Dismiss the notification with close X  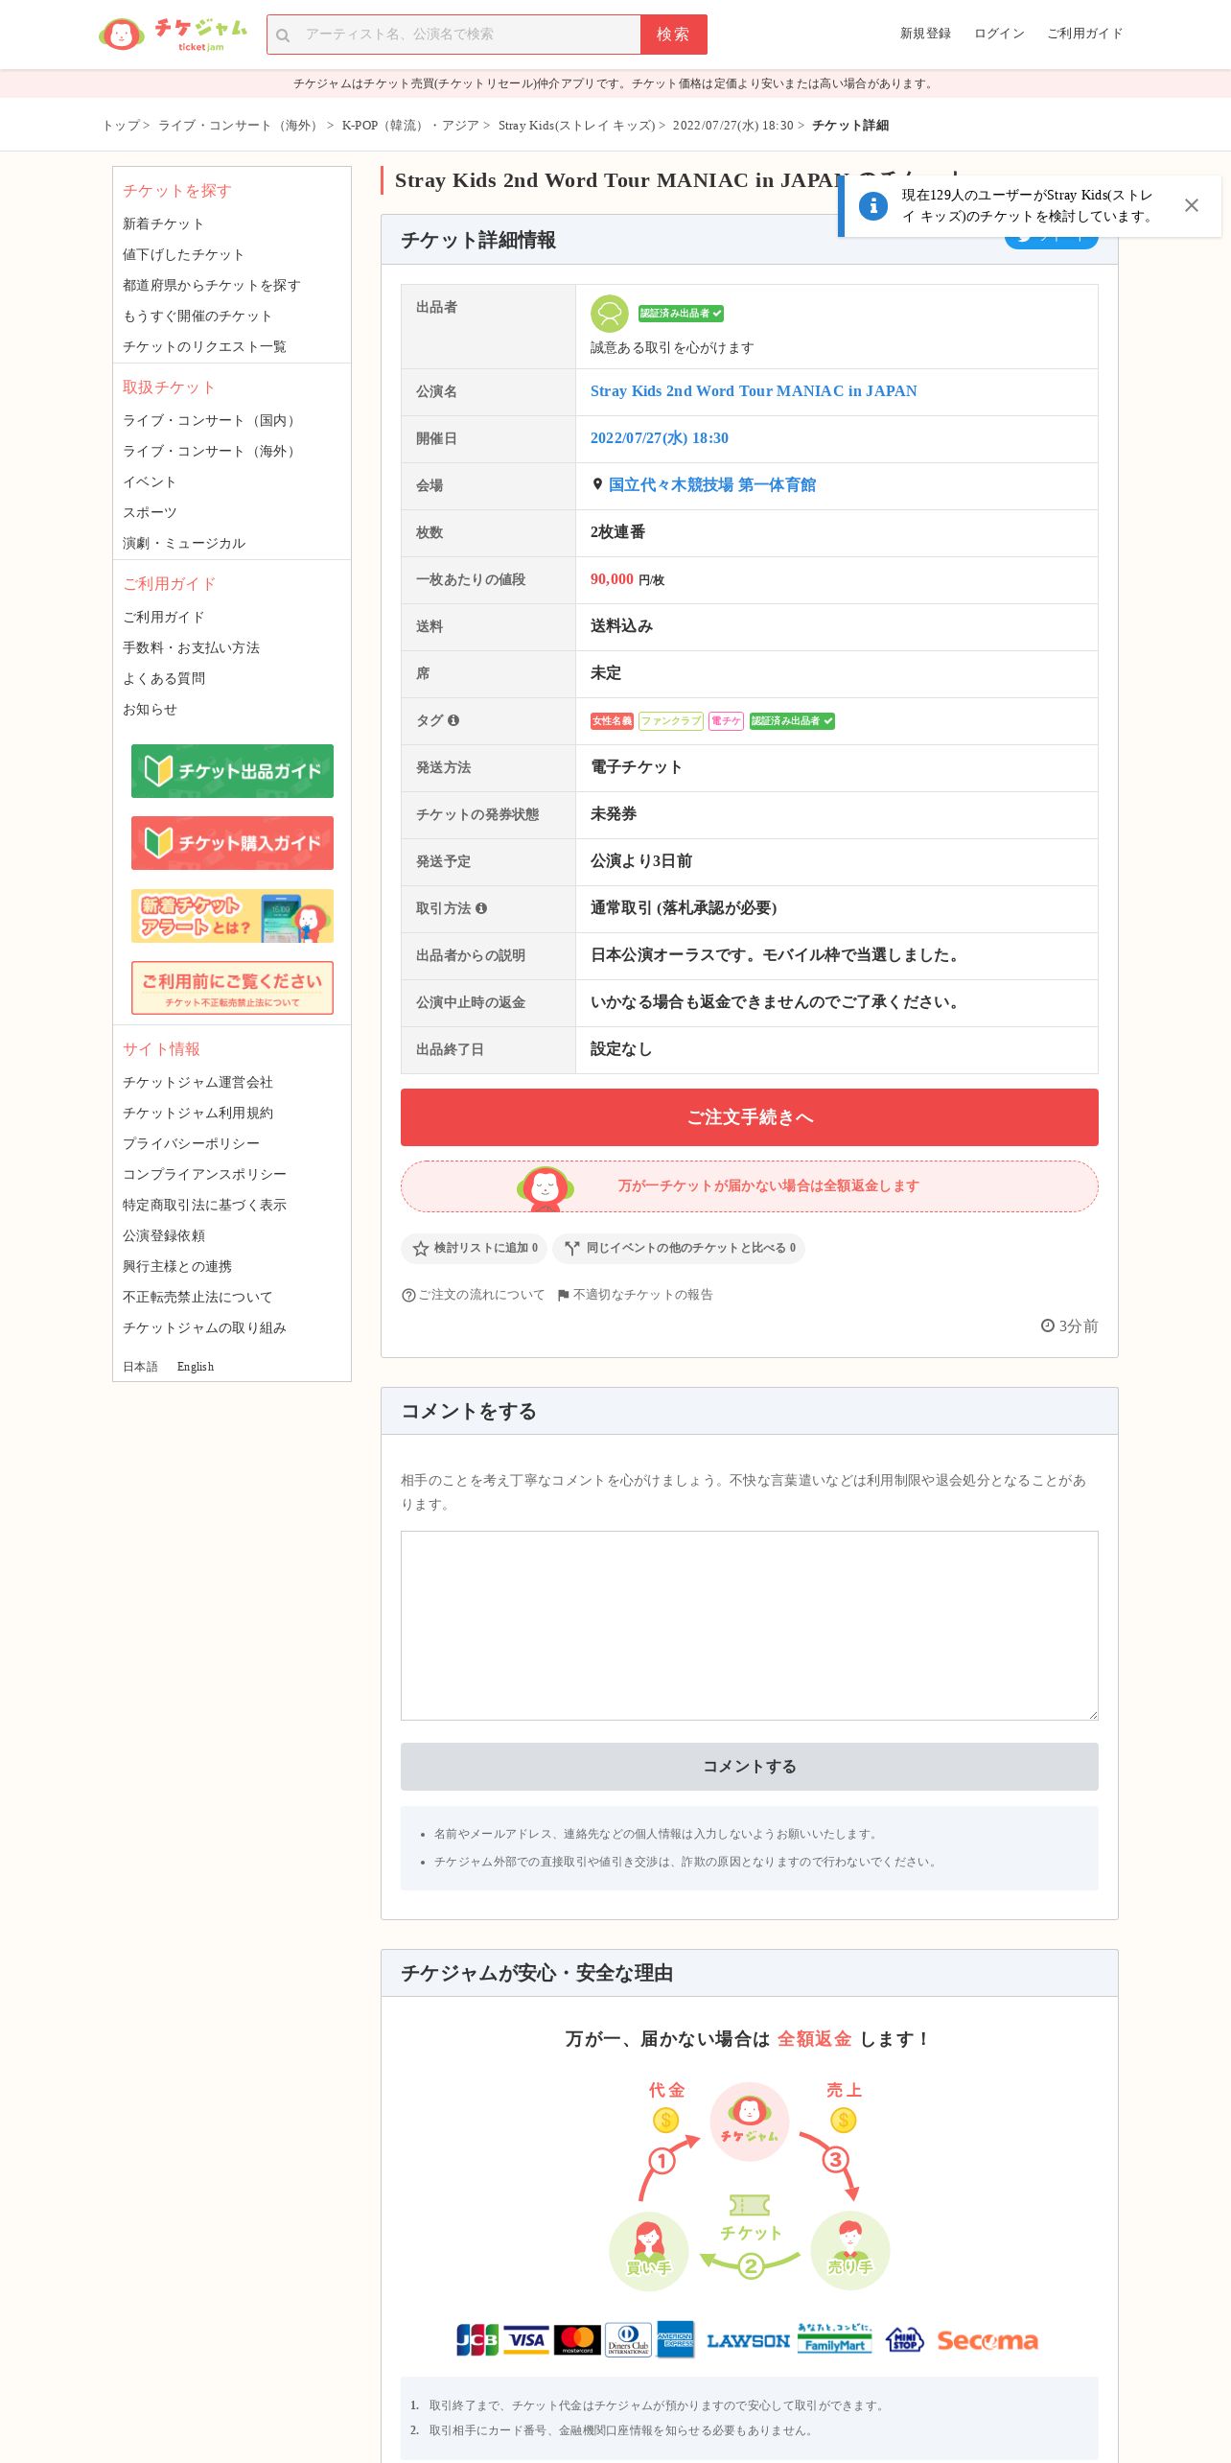click(x=1191, y=205)
